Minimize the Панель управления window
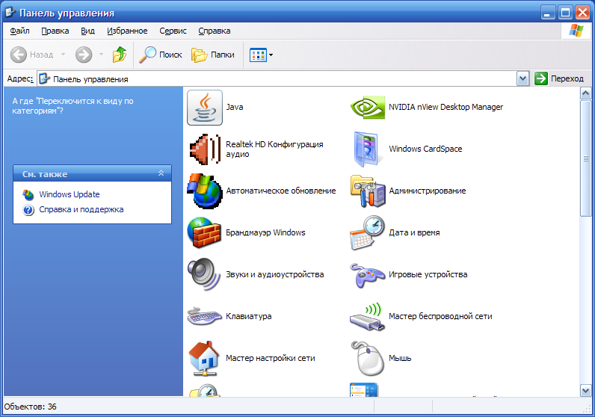The width and height of the screenshot is (595, 417). tap(547, 13)
